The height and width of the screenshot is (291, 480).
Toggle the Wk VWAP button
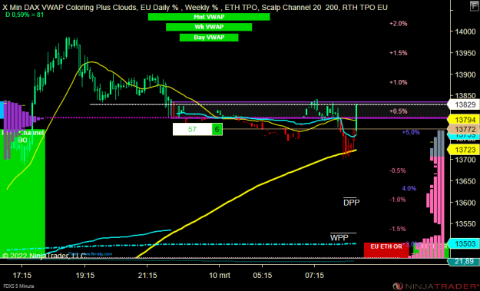(209, 27)
